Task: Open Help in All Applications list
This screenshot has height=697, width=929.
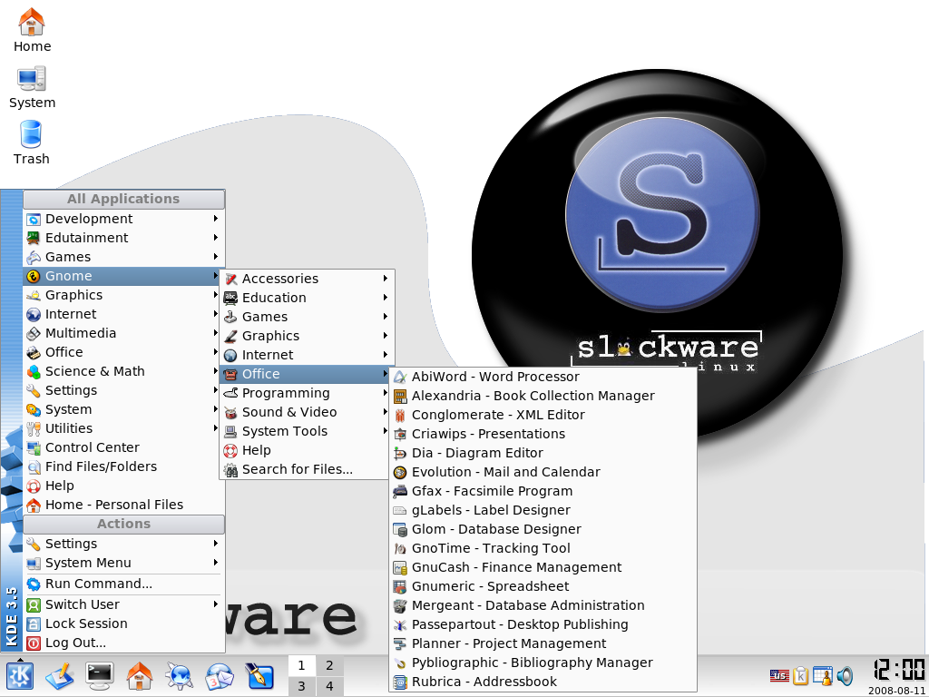Action: (x=123, y=485)
